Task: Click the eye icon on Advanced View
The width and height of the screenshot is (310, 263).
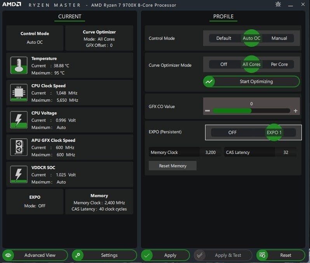Action: [x=8, y=255]
